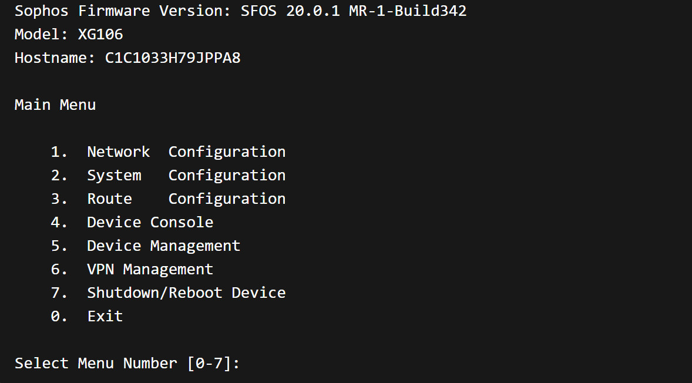Screen dimensions: 692x383
Task: Select the Network Configuration menu entry
Action: click(186, 152)
